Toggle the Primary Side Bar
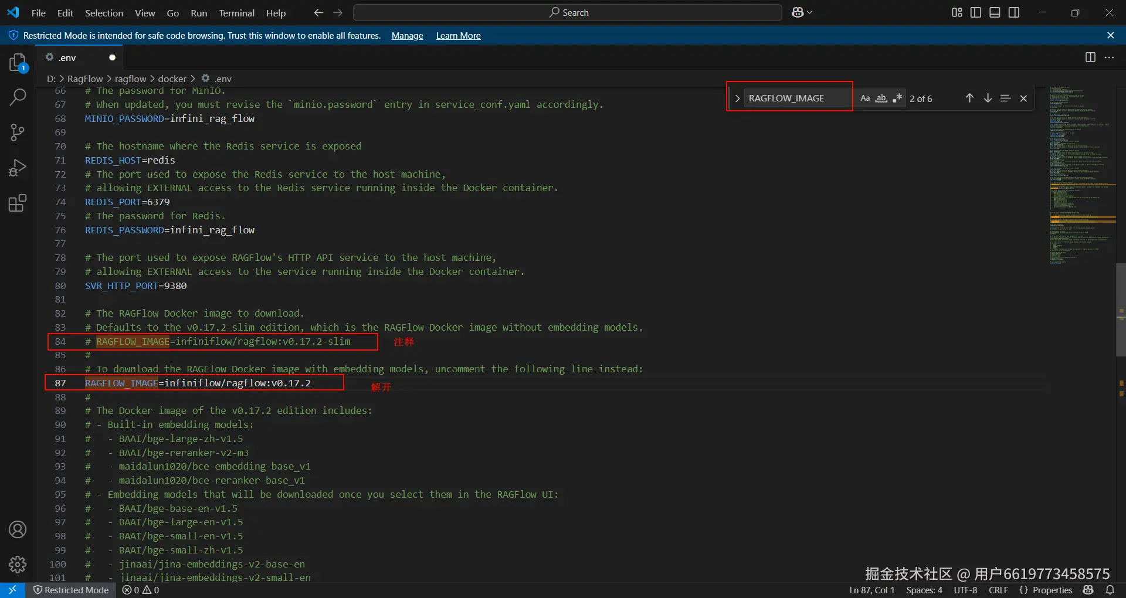Viewport: 1126px width, 598px height. pyautogui.click(x=976, y=12)
